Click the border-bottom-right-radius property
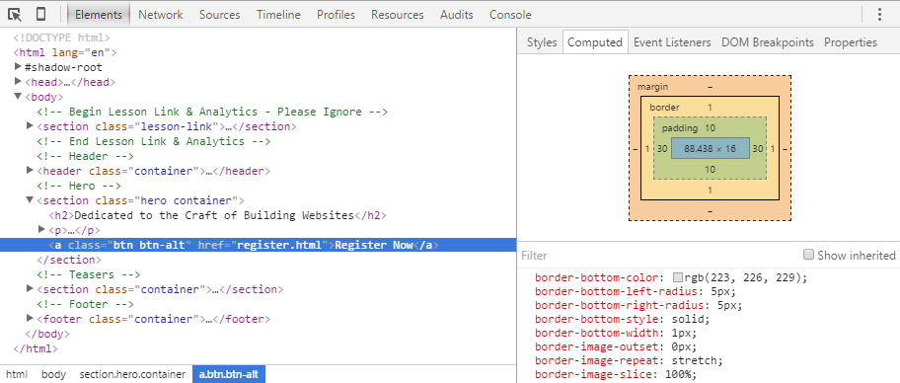This screenshot has height=383, width=900. point(638,305)
